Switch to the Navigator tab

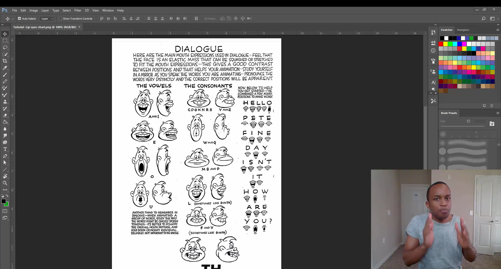tap(463, 30)
